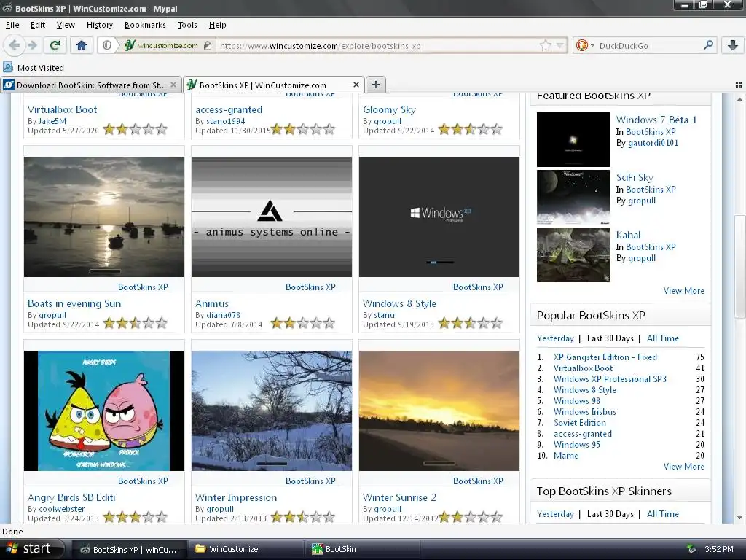746x560 pixels.
Task: Open the Edit menu
Action: pos(38,25)
